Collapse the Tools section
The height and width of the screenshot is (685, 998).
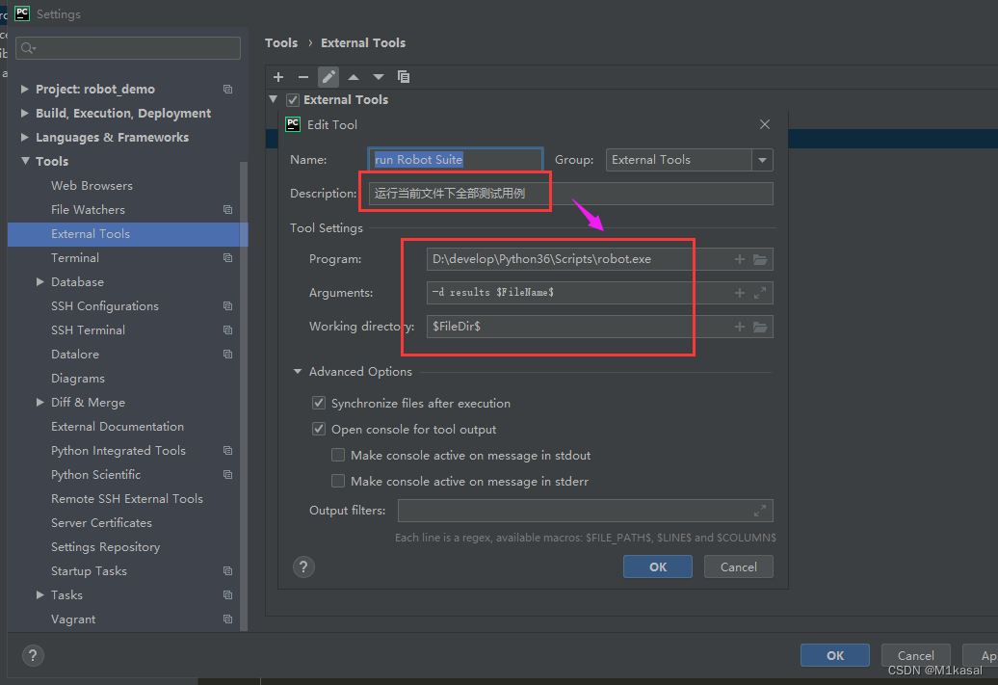(x=25, y=161)
